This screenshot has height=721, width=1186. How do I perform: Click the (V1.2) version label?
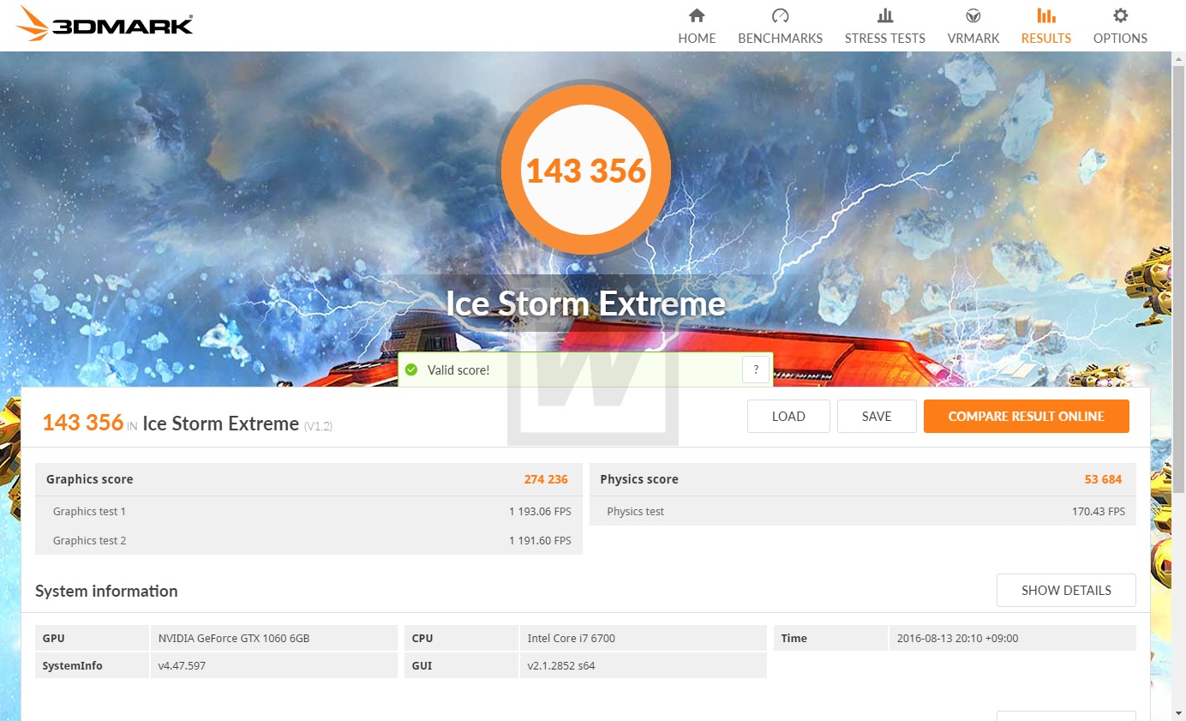pos(318,426)
